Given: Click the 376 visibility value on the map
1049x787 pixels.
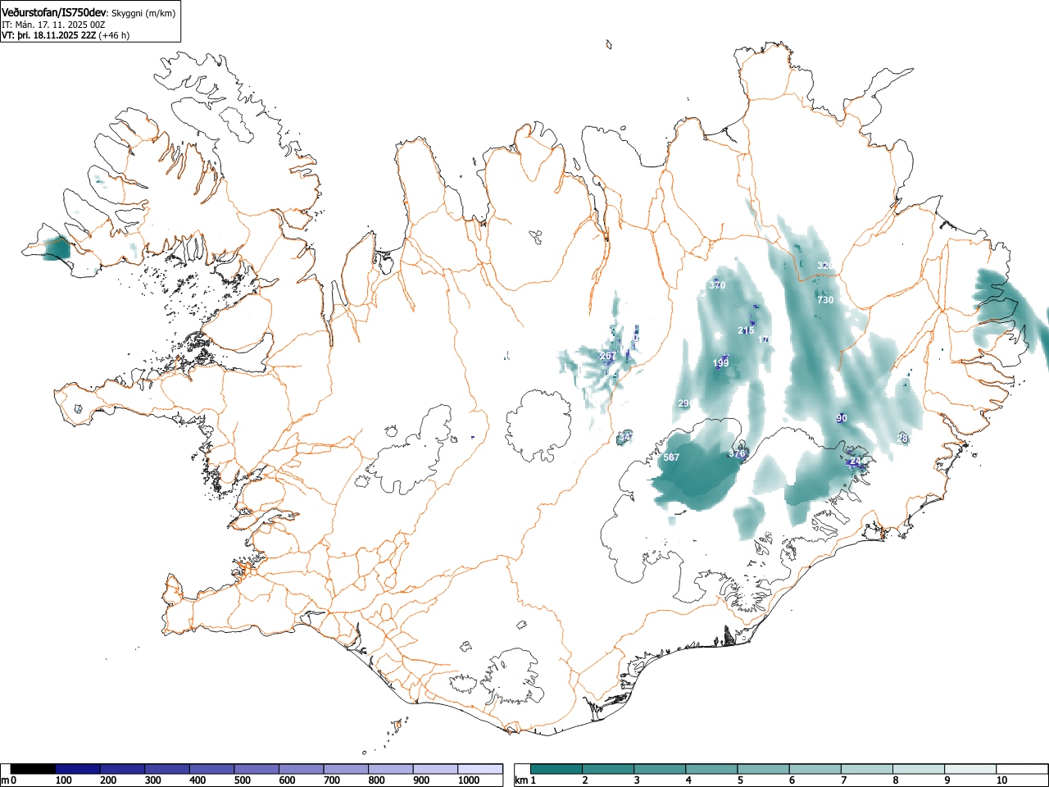Looking at the screenshot, I should tap(737, 453).
